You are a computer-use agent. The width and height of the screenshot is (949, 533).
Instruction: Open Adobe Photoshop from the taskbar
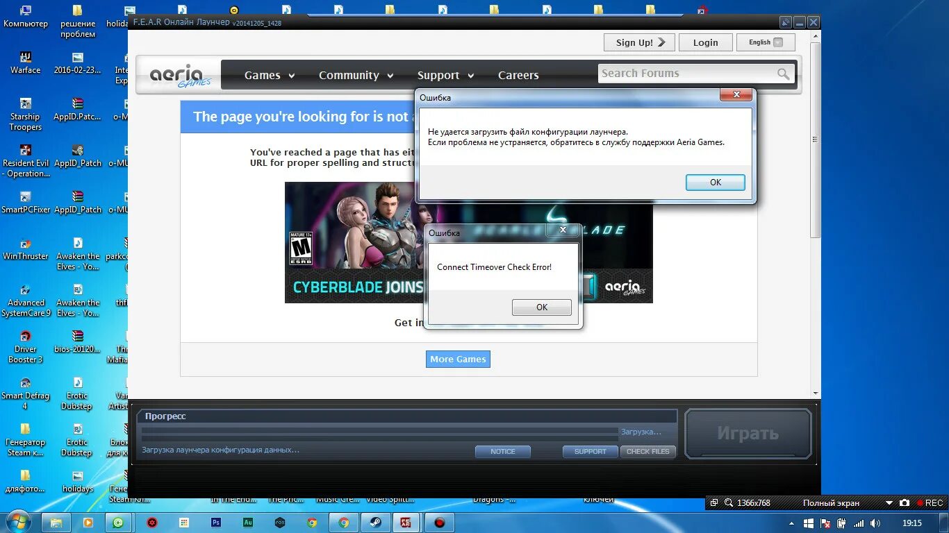pyautogui.click(x=216, y=523)
